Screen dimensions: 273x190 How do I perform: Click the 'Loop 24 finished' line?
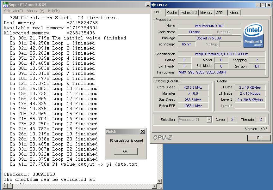pos(54,159)
